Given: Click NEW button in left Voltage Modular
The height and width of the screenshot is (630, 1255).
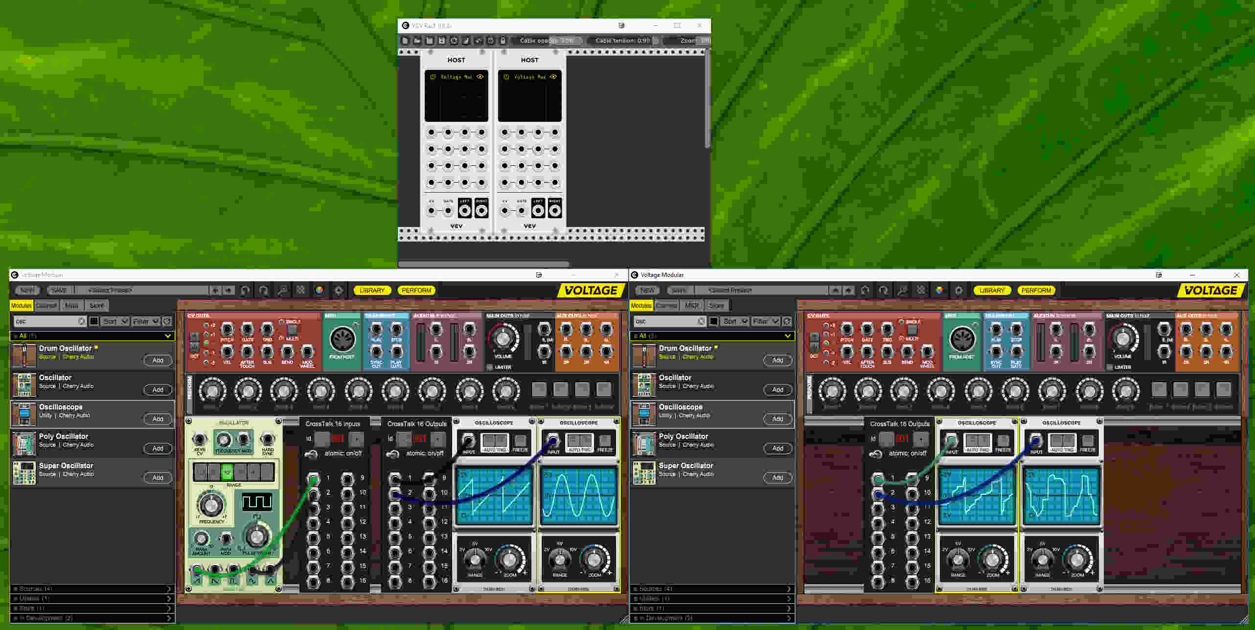Looking at the screenshot, I should point(28,291).
